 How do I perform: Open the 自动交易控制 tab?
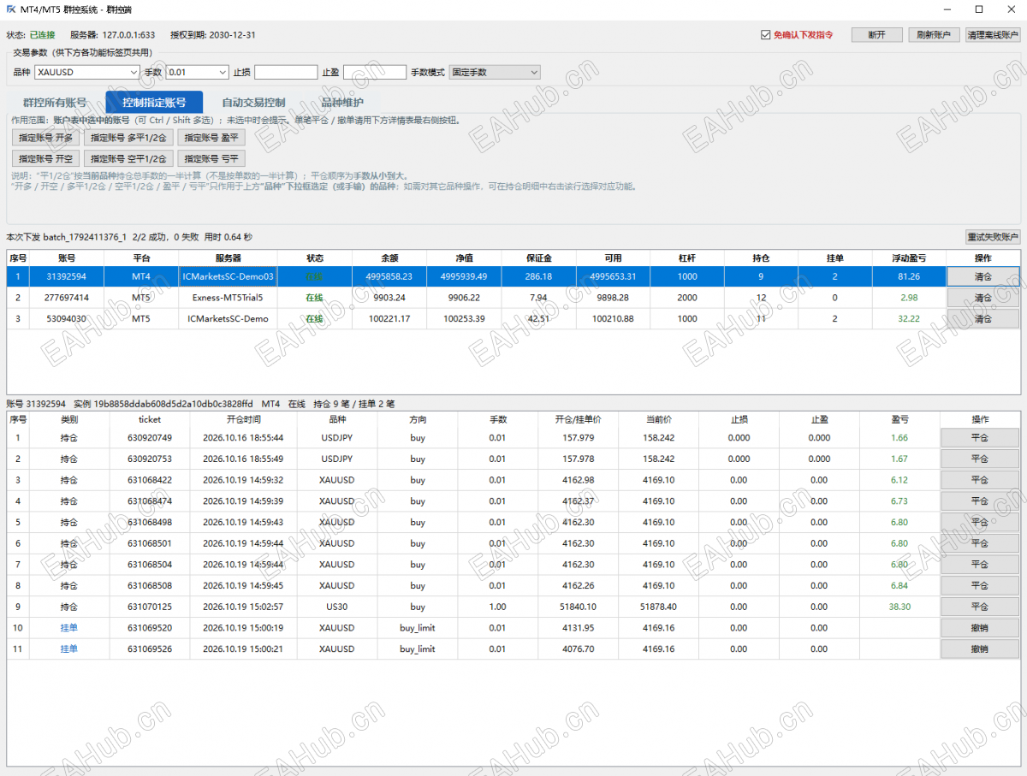tap(253, 103)
